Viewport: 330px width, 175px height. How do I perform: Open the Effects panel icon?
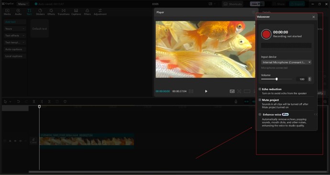[x=51, y=12]
